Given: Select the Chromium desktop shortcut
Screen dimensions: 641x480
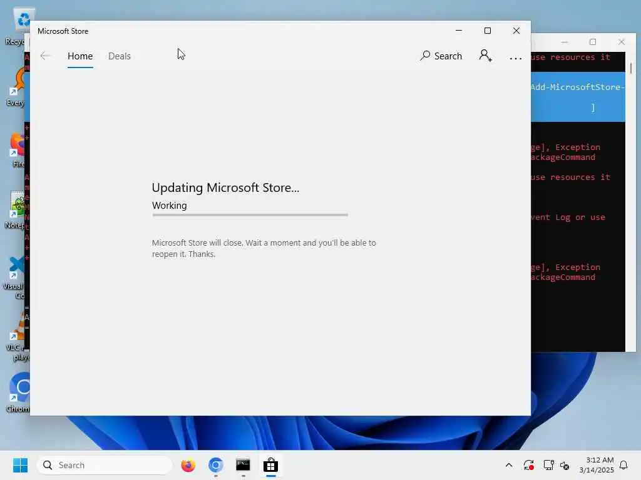Looking at the screenshot, I should (17, 392).
